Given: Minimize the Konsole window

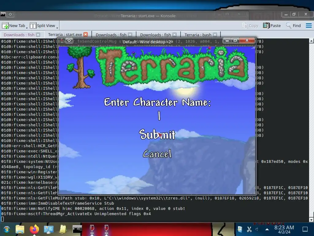Looking at the screenshot, I should click(x=286, y=14).
